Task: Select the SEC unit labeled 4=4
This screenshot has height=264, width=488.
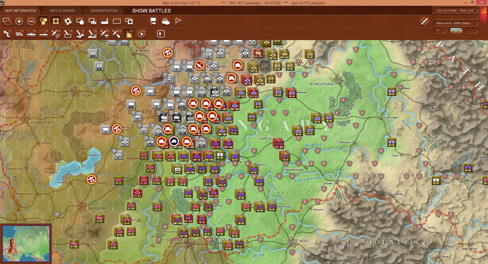Action: pos(195,232)
